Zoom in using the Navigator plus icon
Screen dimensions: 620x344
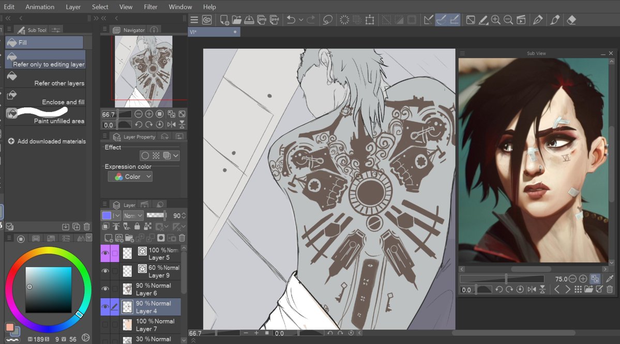pyautogui.click(x=149, y=114)
